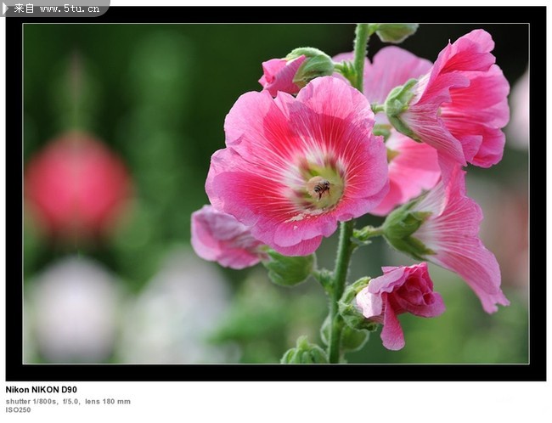Click the shutter 1/800s text
This screenshot has width=552, height=423.
click(32, 401)
